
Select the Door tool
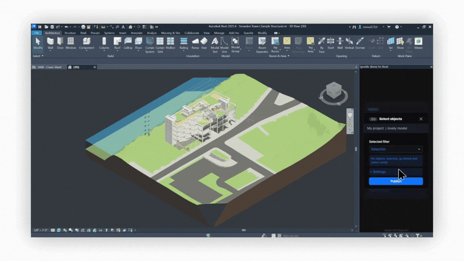pyautogui.click(x=60, y=43)
